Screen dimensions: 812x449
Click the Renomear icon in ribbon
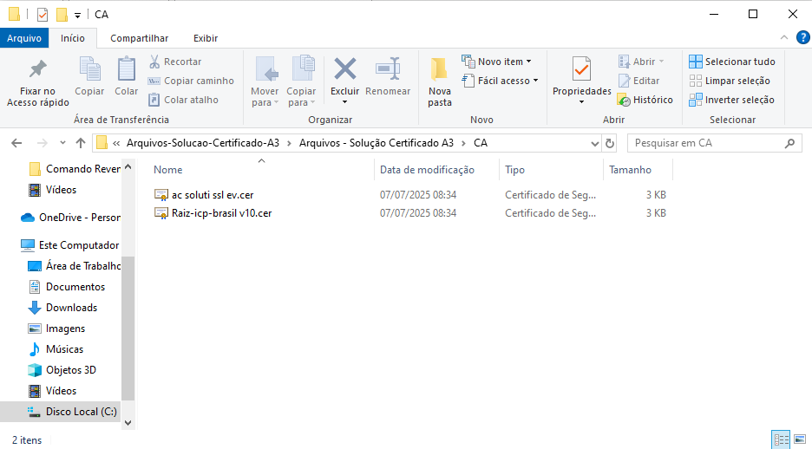pyautogui.click(x=387, y=69)
